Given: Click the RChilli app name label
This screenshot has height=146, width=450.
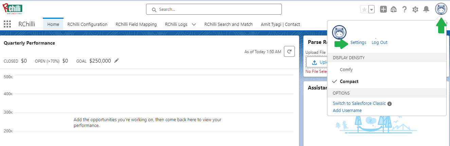Looking at the screenshot, I should coord(27,24).
